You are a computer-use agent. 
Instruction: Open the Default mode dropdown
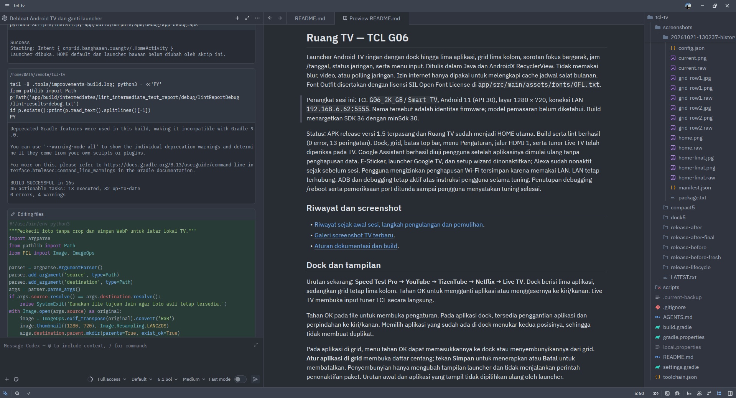point(142,379)
